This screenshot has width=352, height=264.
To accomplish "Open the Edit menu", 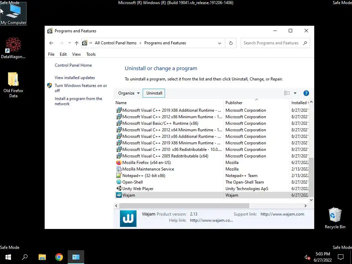I will 63,54.
